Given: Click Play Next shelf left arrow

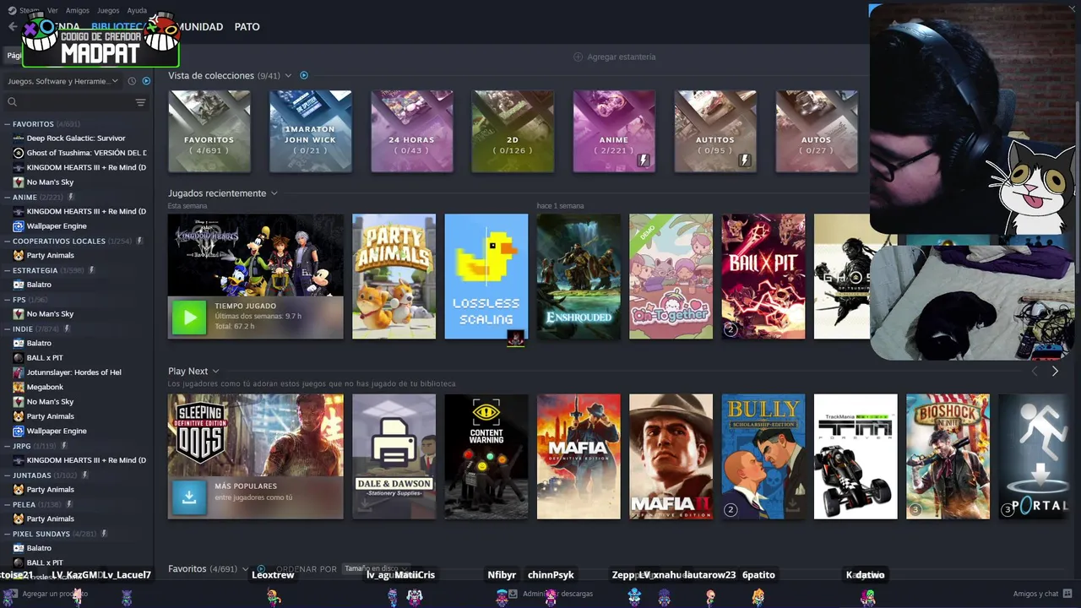Looking at the screenshot, I should pos(1035,371).
